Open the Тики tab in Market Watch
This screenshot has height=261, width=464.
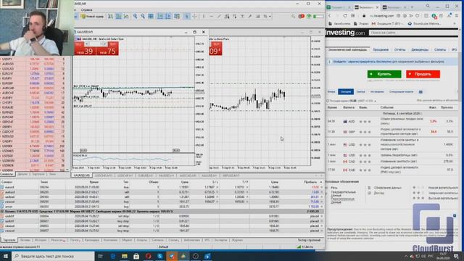(52, 174)
